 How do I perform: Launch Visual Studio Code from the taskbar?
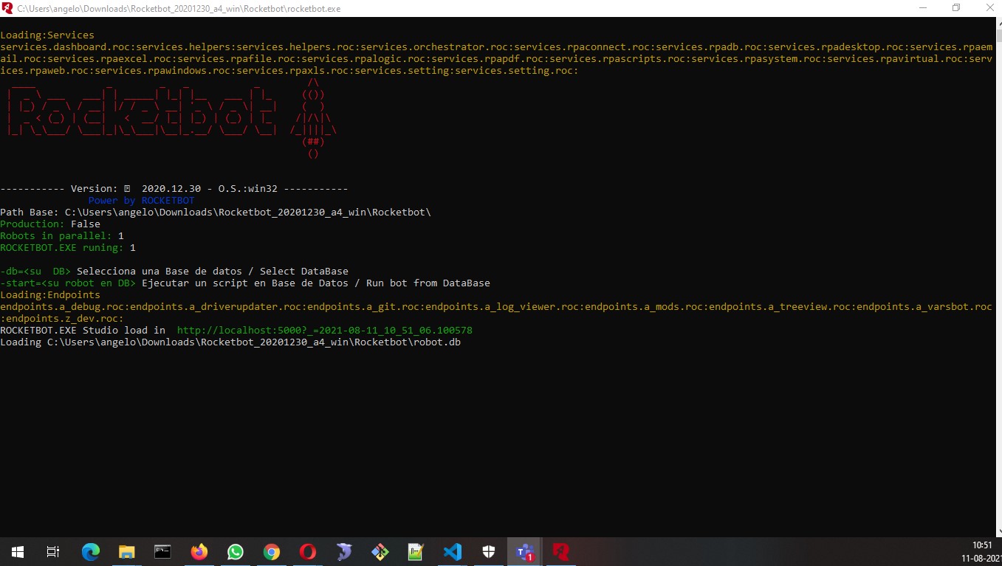453,551
